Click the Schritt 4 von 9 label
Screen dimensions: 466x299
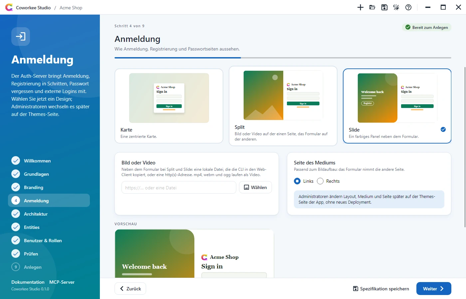coord(129,26)
